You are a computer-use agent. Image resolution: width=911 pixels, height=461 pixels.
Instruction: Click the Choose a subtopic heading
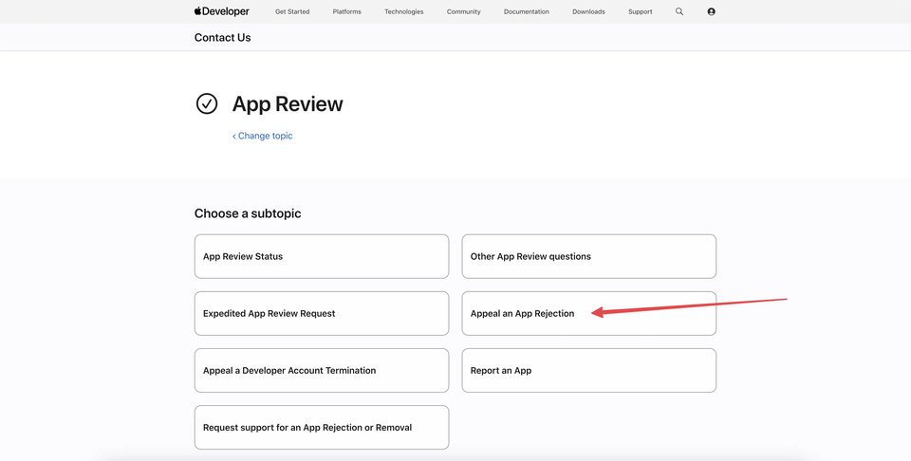click(x=248, y=213)
